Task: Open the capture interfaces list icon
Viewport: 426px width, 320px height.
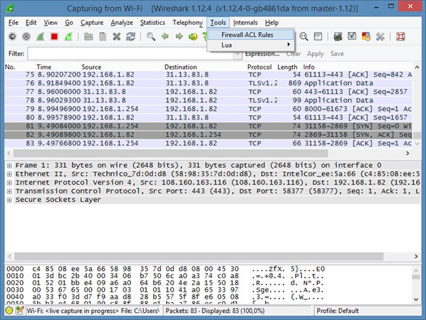Action: (x=12, y=36)
